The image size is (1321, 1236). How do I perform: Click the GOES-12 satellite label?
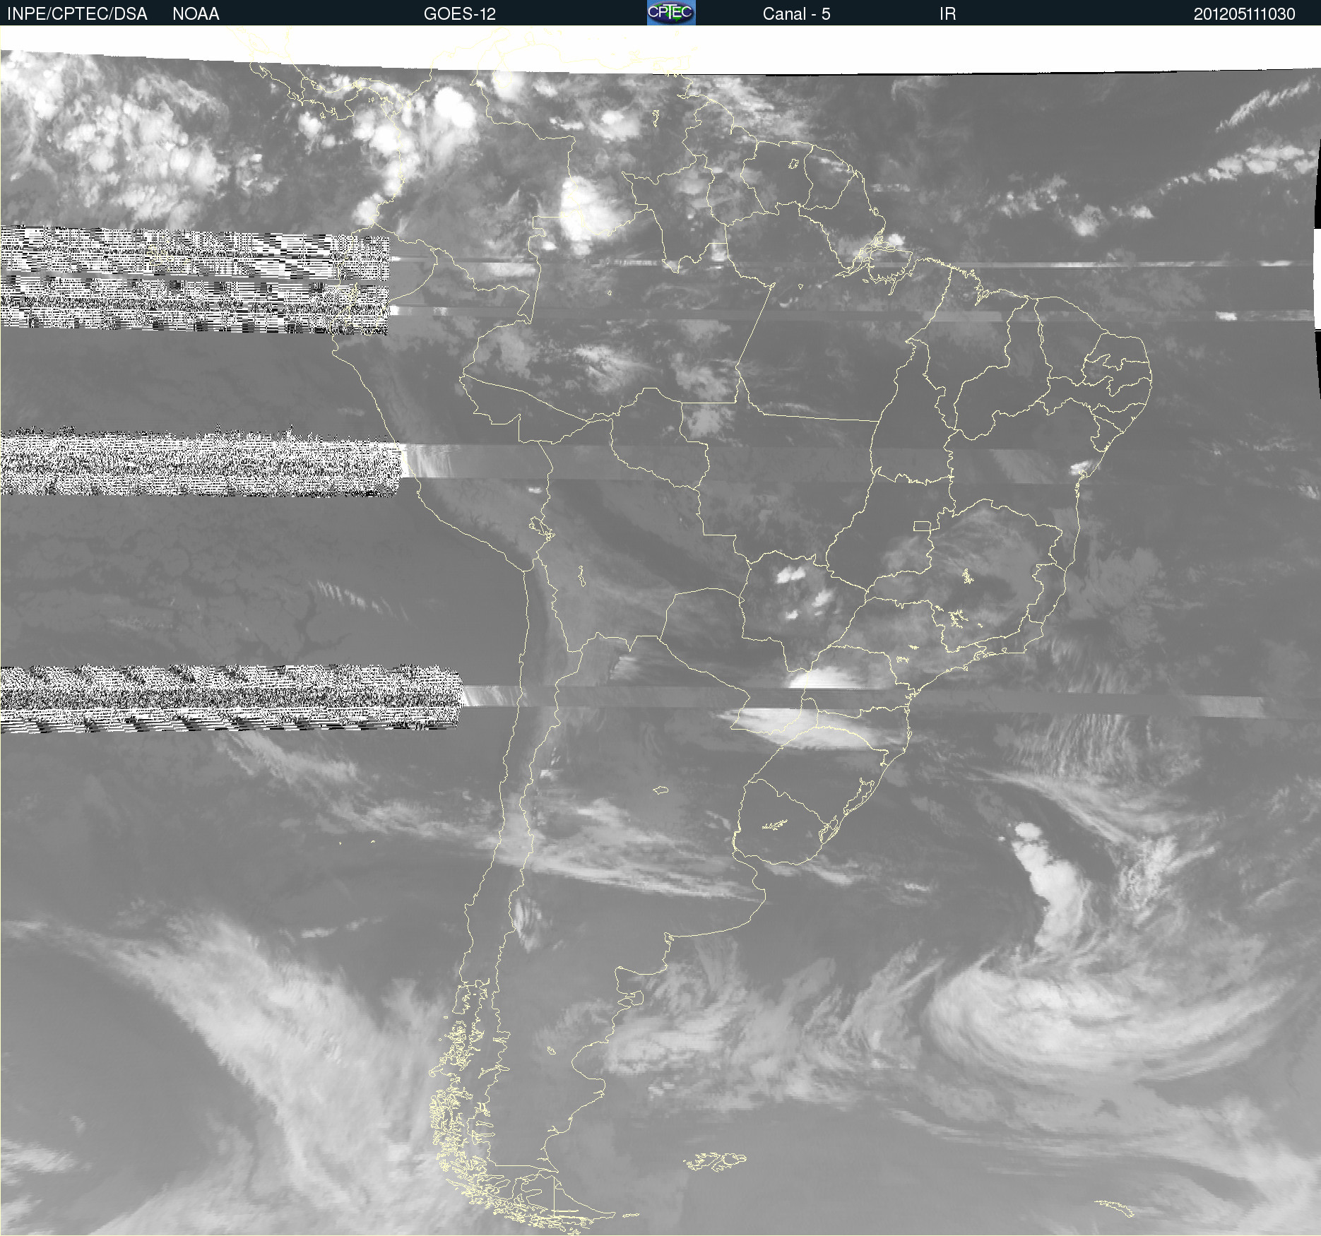(460, 14)
